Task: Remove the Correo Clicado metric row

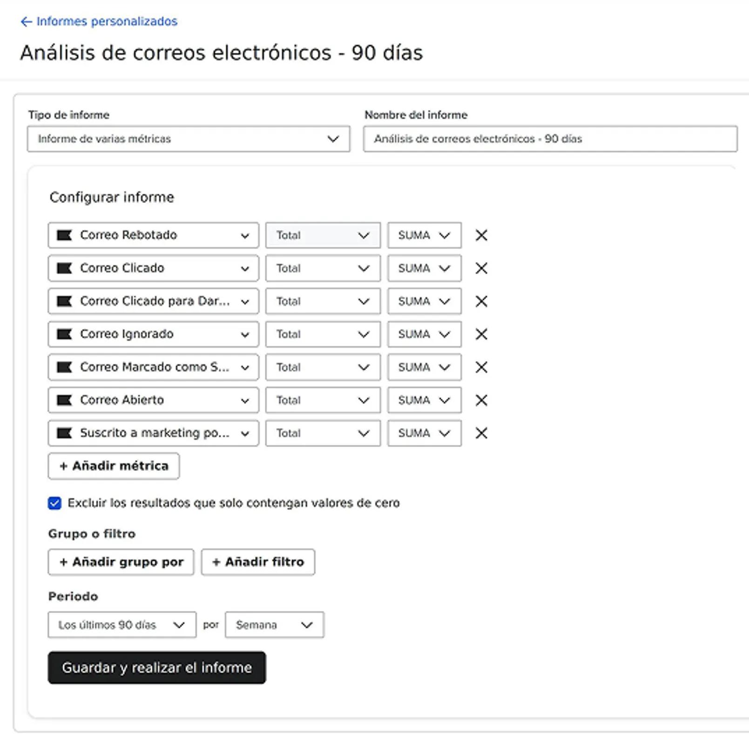Action: point(481,268)
